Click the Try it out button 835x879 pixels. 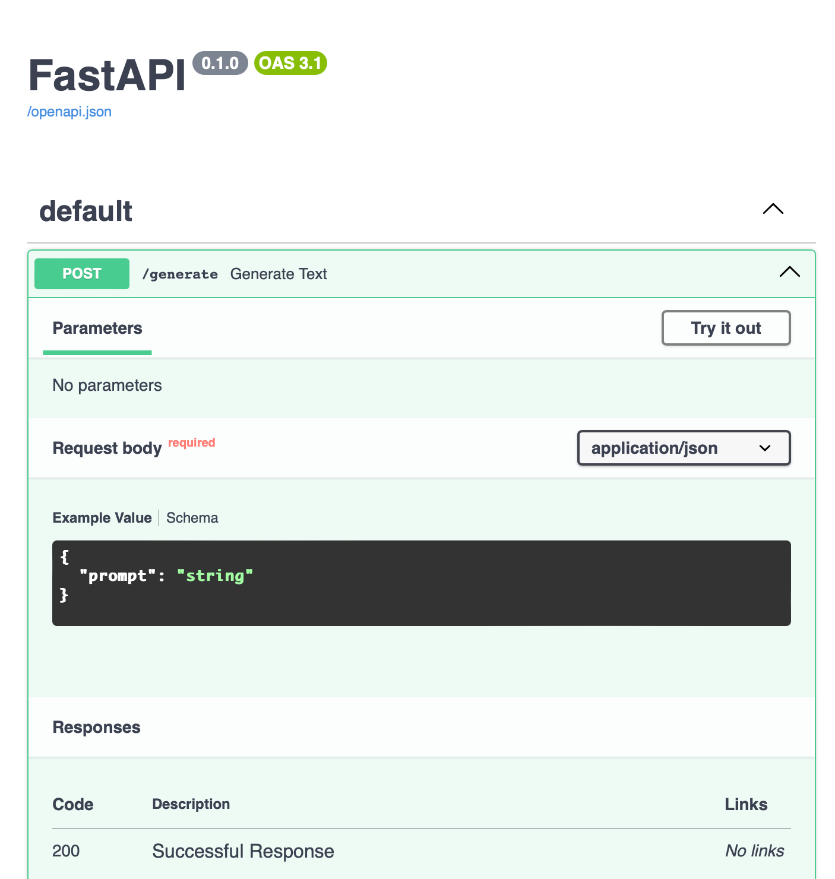(726, 328)
